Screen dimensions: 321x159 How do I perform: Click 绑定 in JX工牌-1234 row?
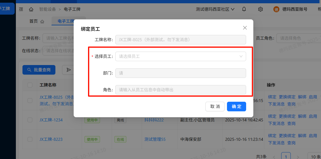coord(272,116)
